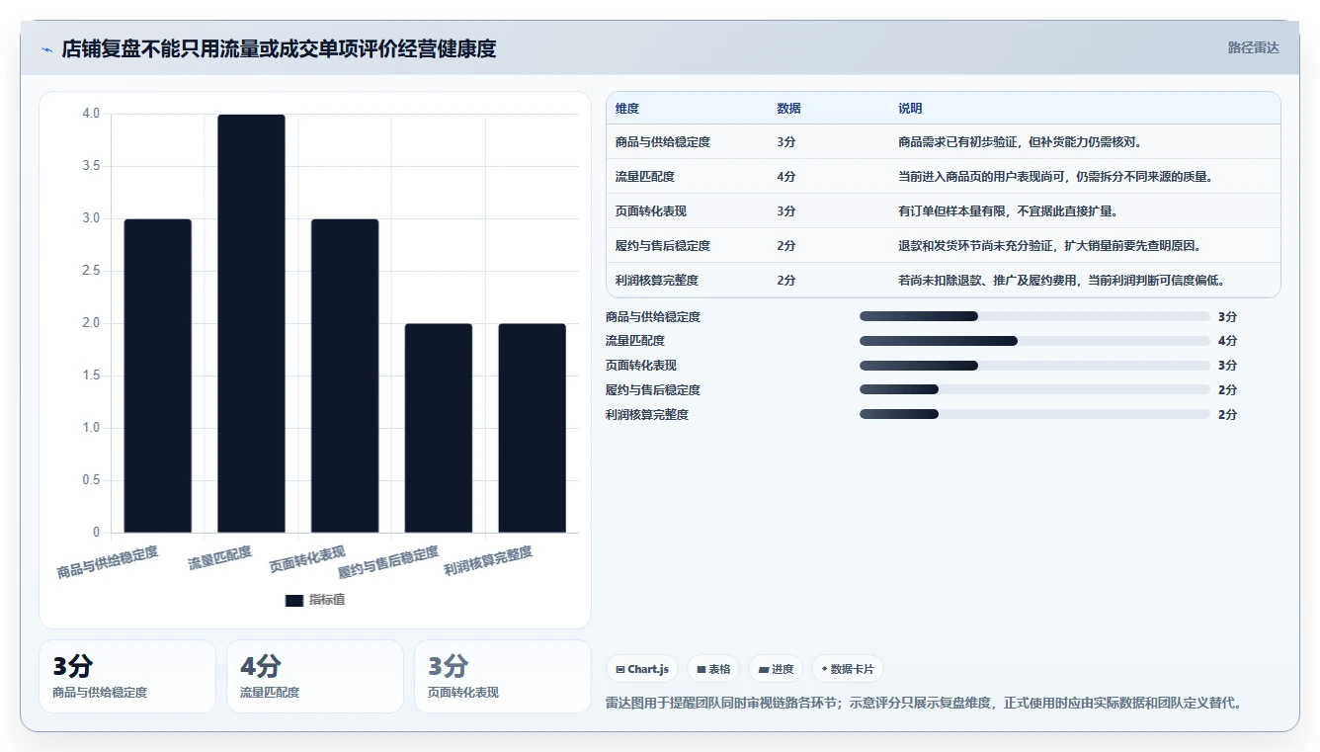Click the 4分 cell in the 流量匹配度 table row
The width and height of the screenshot is (1320, 752).
tap(786, 177)
